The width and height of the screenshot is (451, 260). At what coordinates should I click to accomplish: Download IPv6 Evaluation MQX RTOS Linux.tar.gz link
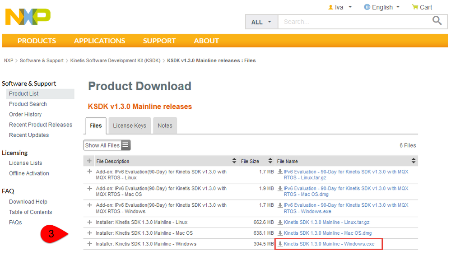pyautogui.click(x=346, y=175)
